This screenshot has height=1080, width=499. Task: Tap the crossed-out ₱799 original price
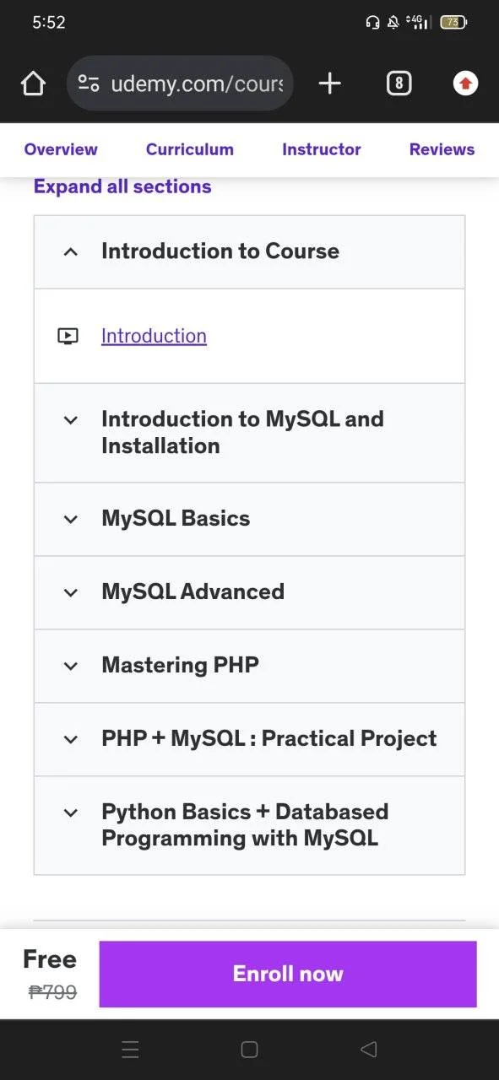pos(52,992)
